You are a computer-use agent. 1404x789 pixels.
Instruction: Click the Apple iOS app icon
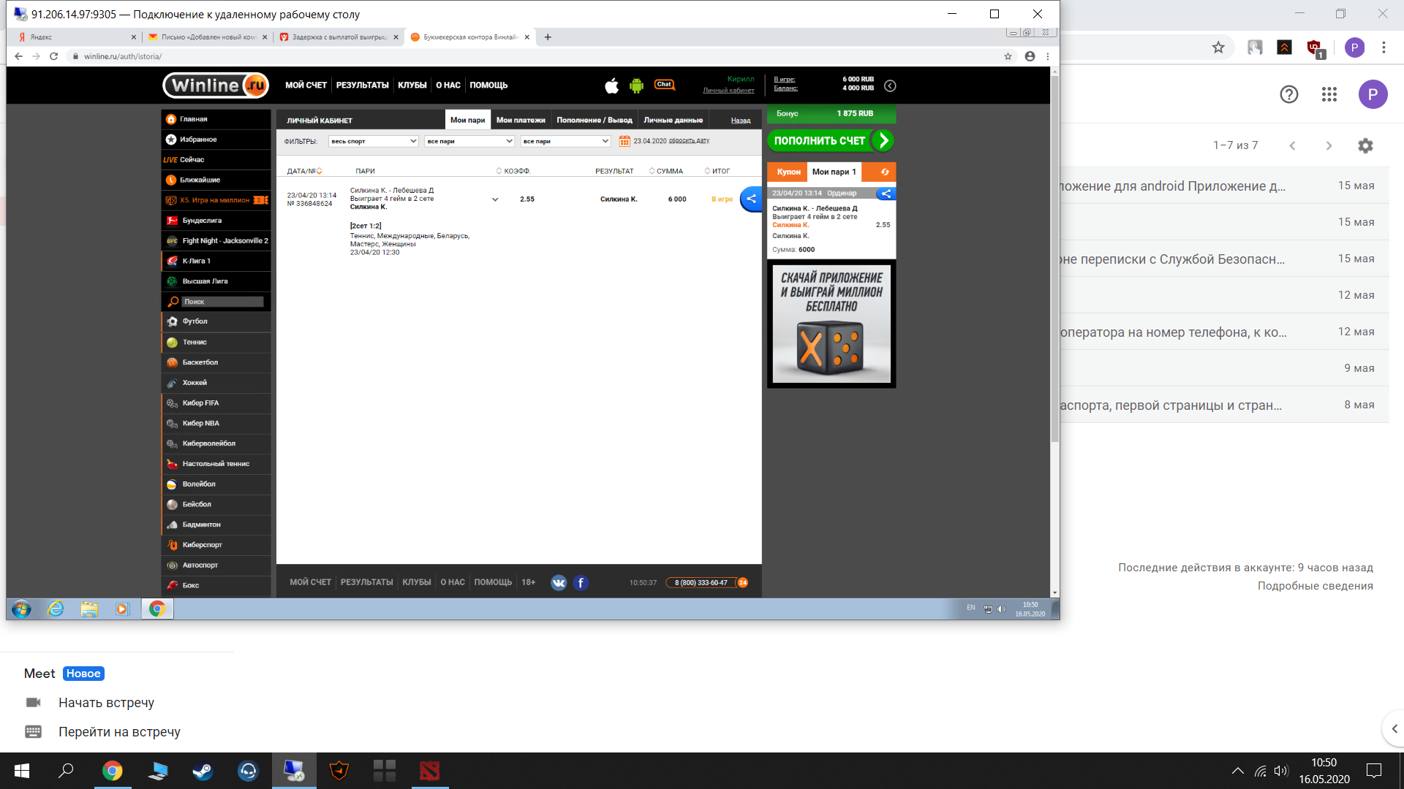tap(611, 86)
